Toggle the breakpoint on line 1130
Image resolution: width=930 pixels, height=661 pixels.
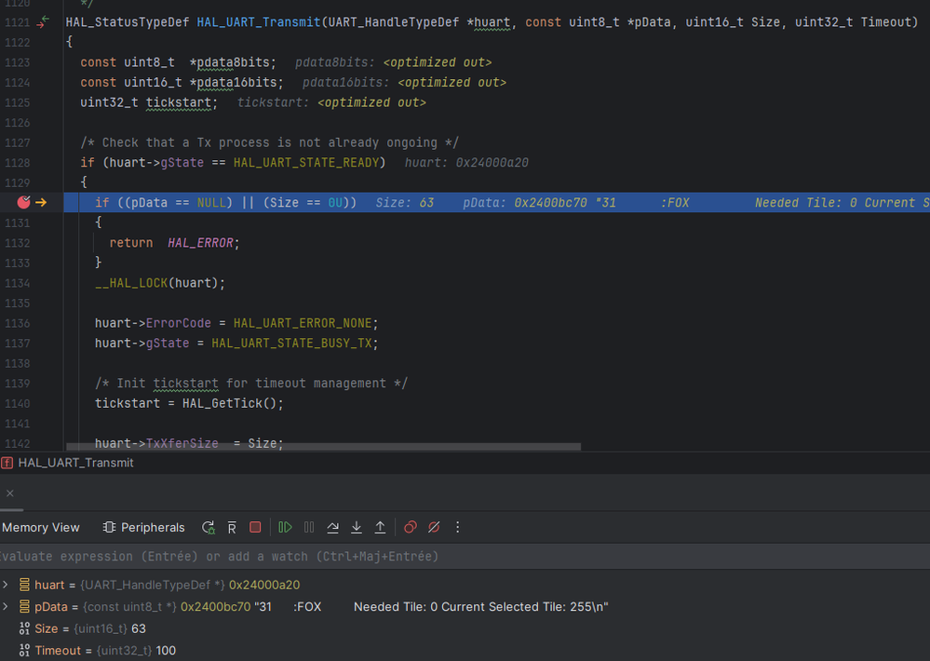click(23, 202)
